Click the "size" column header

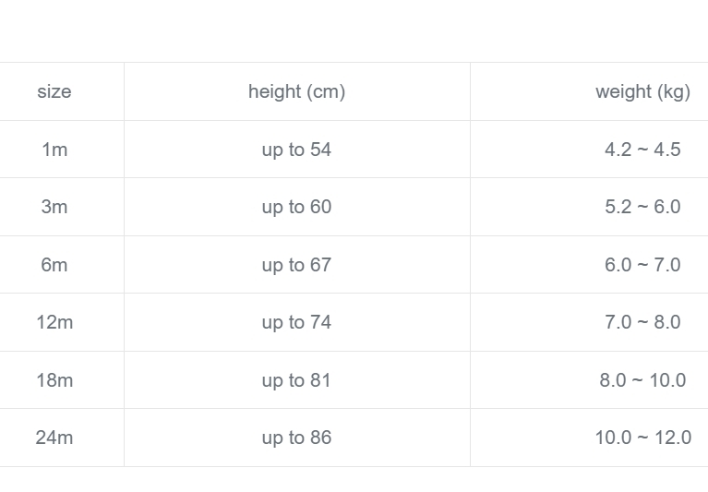pos(54,91)
